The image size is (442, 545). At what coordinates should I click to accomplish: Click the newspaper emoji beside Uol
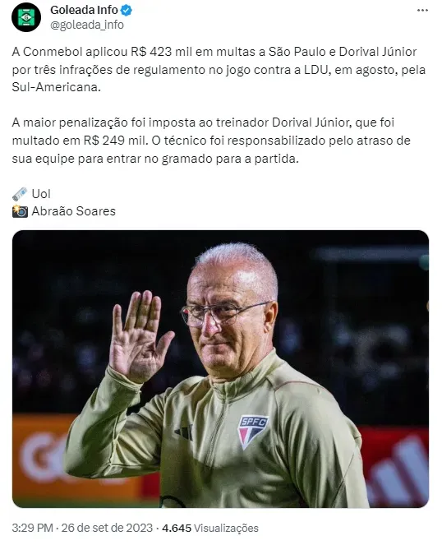(x=20, y=194)
